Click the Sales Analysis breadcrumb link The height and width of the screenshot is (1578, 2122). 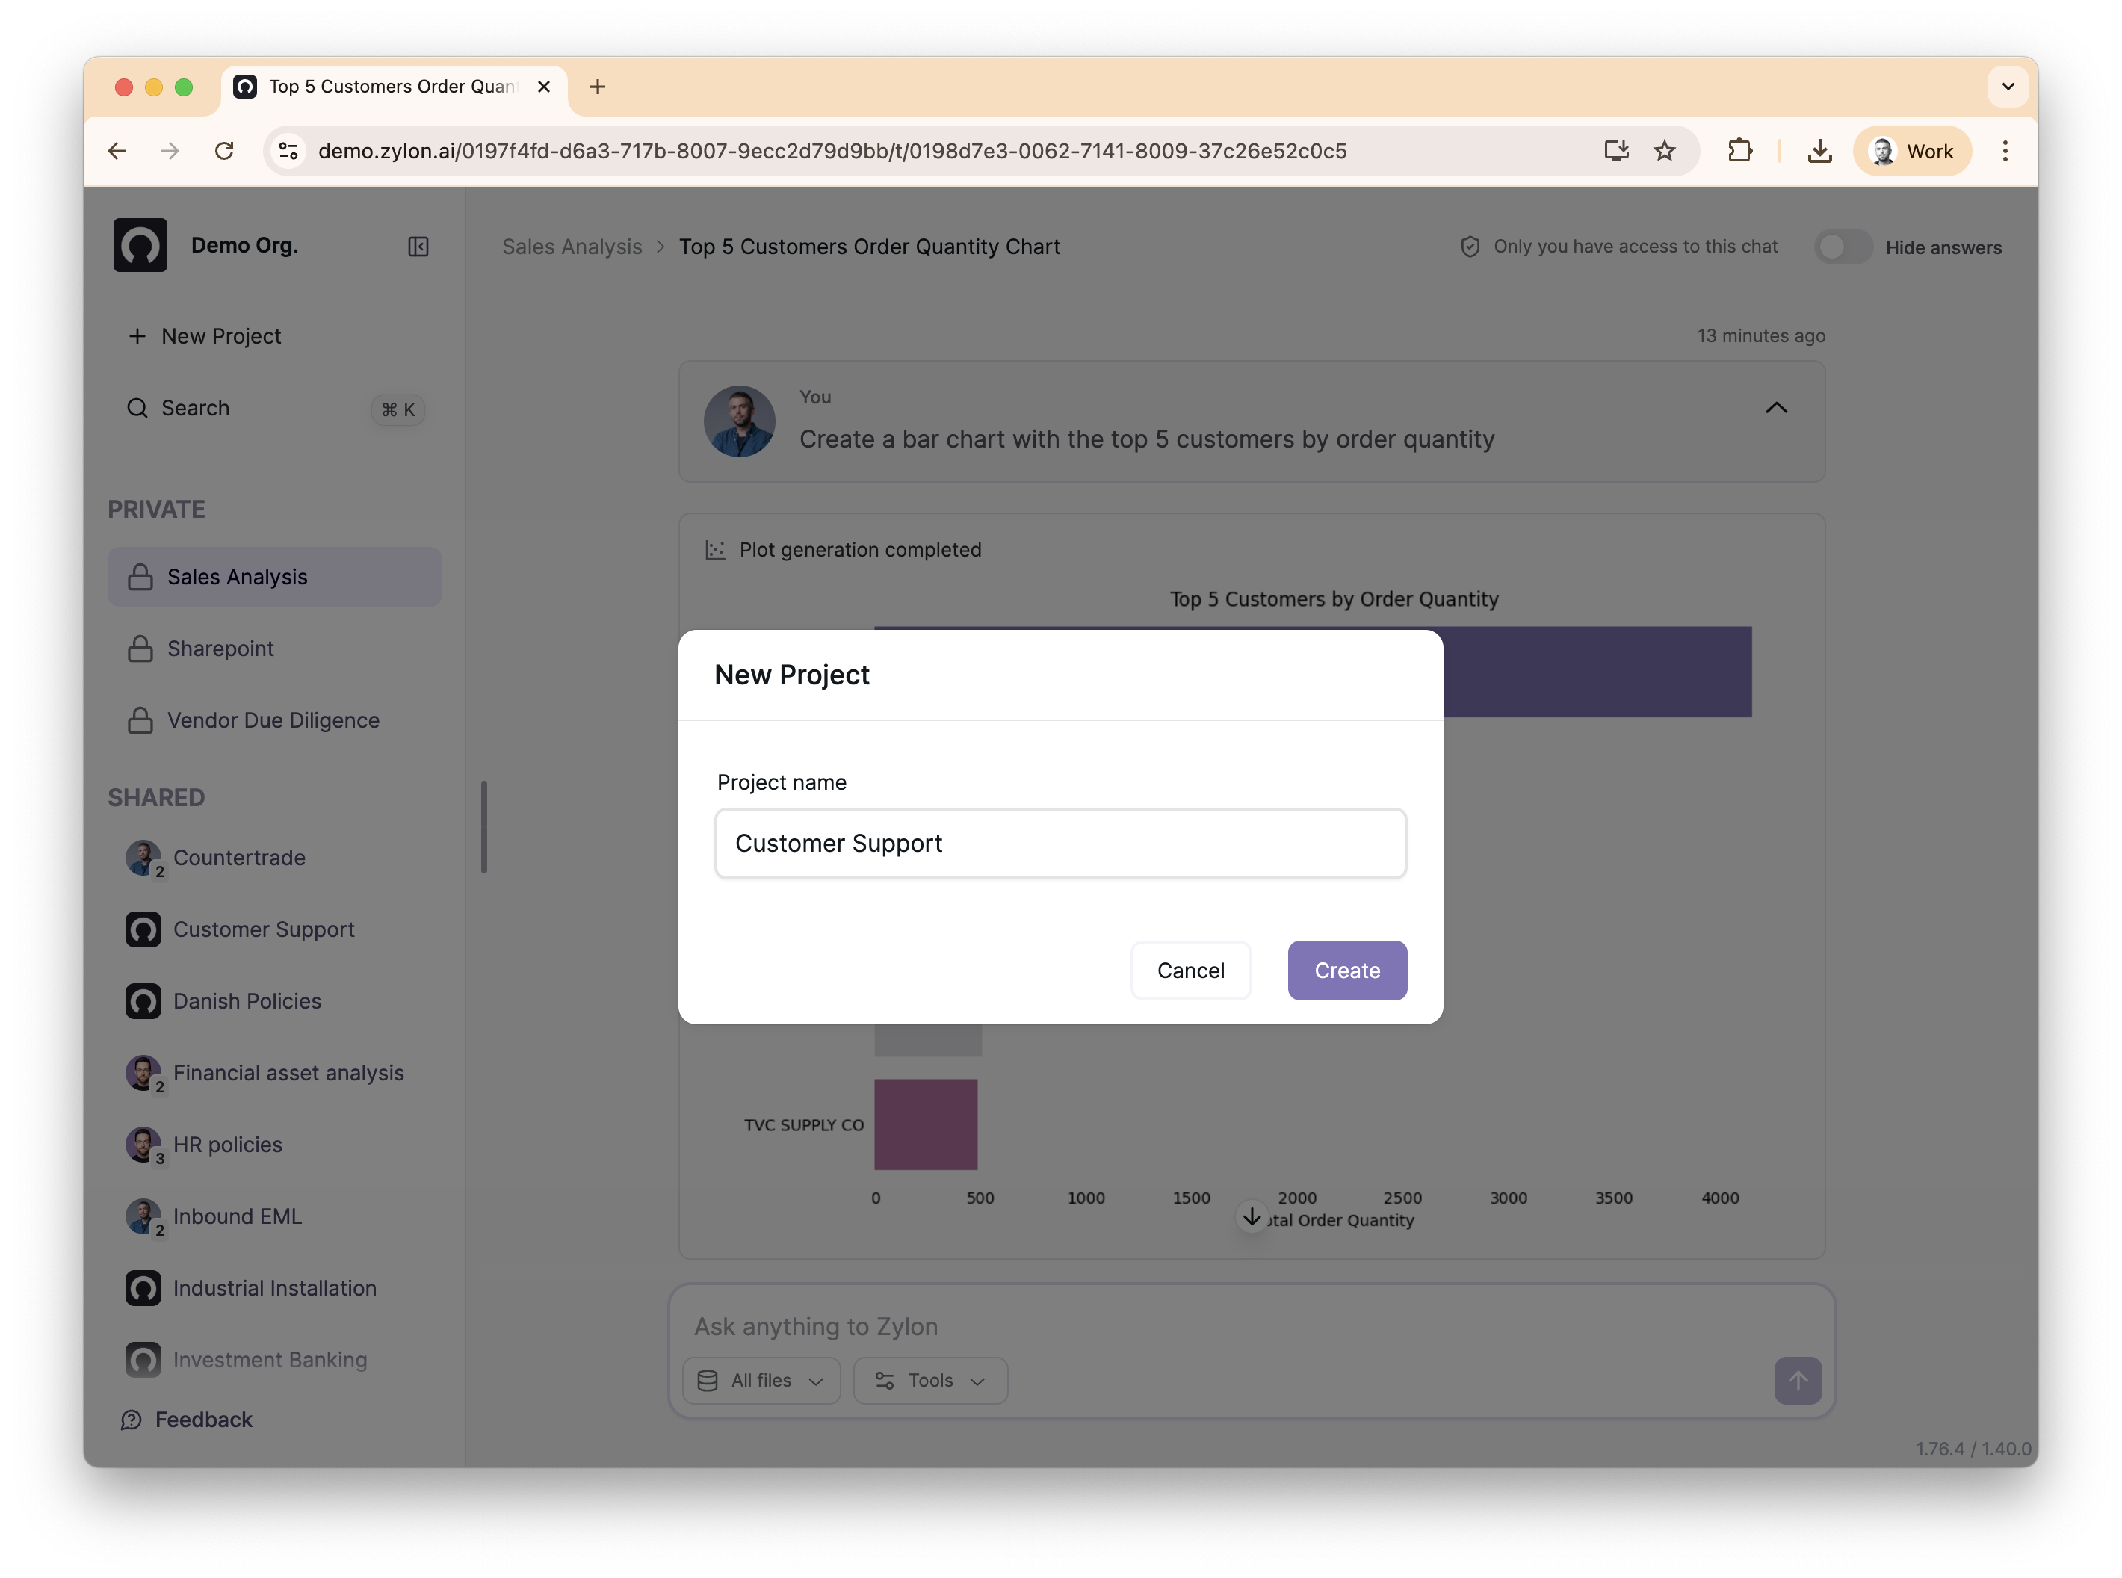[x=572, y=247]
